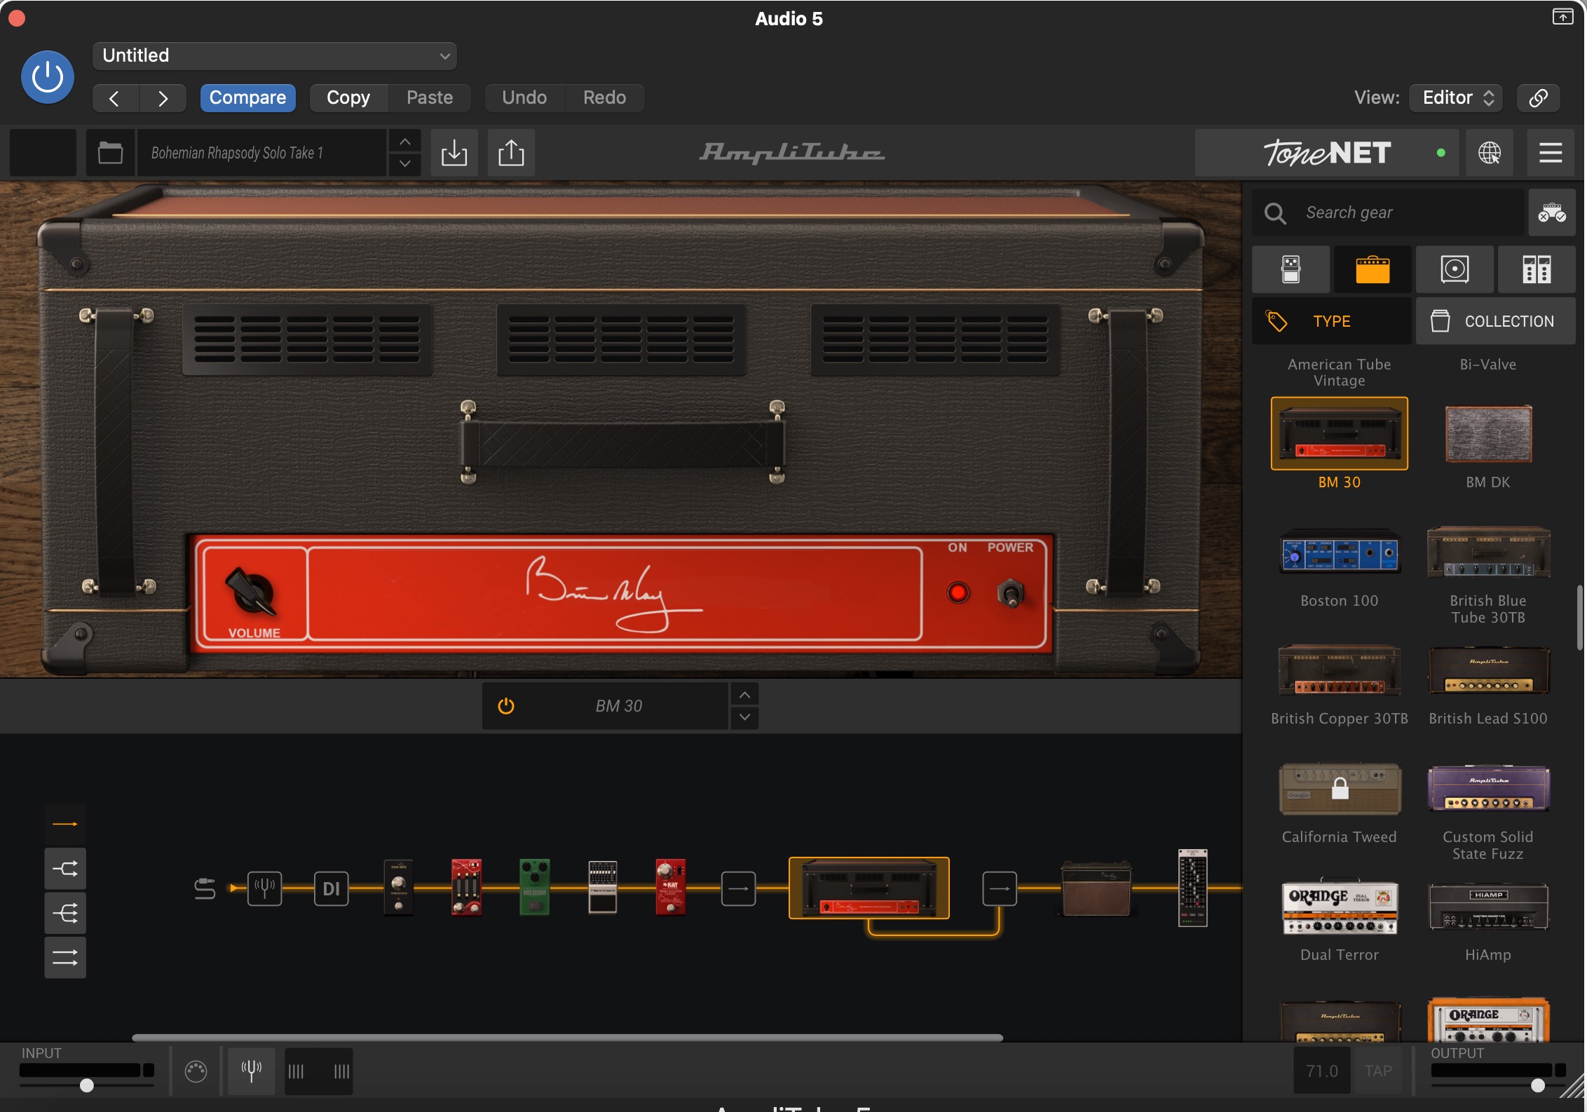Select the Boston 100 amp
Screen dimensions: 1587x1112
pyautogui.click(x=1340, y=552)
